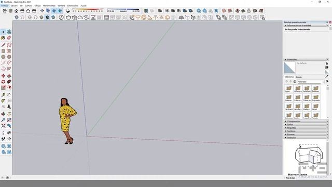
Task: Open the Archivo menu
Action: pyautogui.click(x=5, y=6)
